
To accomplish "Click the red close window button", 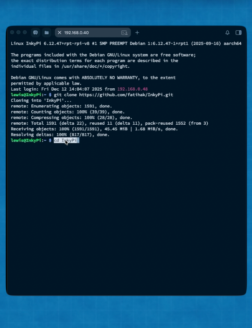I will click(12, 32).
